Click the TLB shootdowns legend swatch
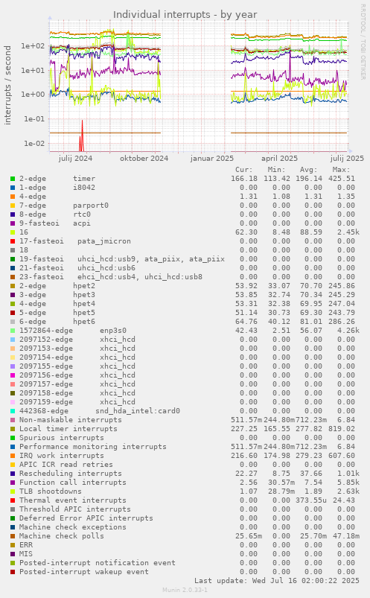370x598 pixels. 13,492
